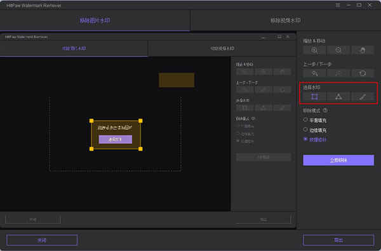381x251 pixels.
Task: Click the yellow selection box's top-left handle
Action: tap(91, 121)
